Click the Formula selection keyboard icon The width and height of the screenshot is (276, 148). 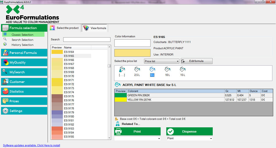pos(6,28)
